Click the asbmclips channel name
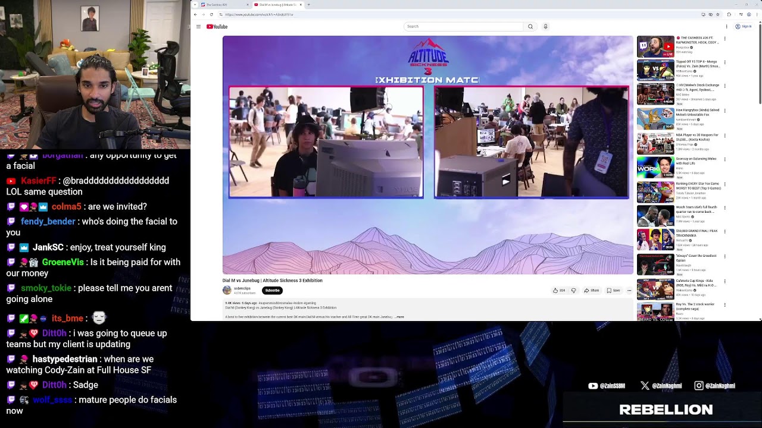The image size is (762, 428). 241,288
